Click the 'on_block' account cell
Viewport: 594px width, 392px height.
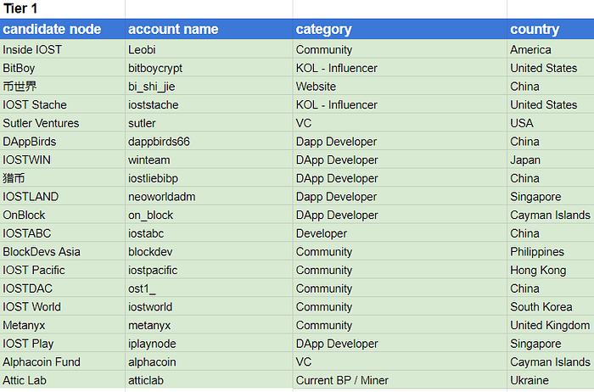point(209,216)
